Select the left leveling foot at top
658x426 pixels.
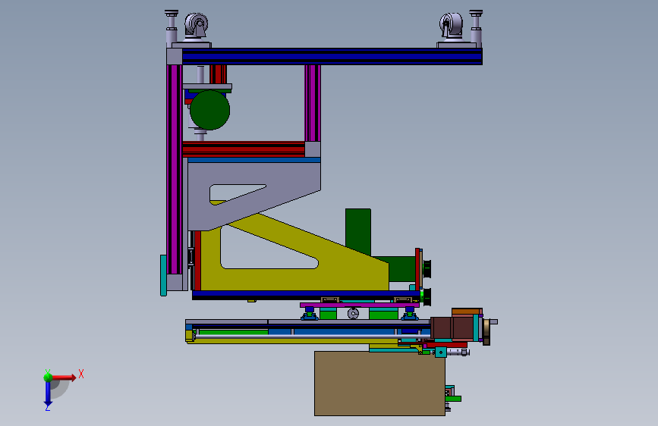pyautogui.click(x=172, y=28)
